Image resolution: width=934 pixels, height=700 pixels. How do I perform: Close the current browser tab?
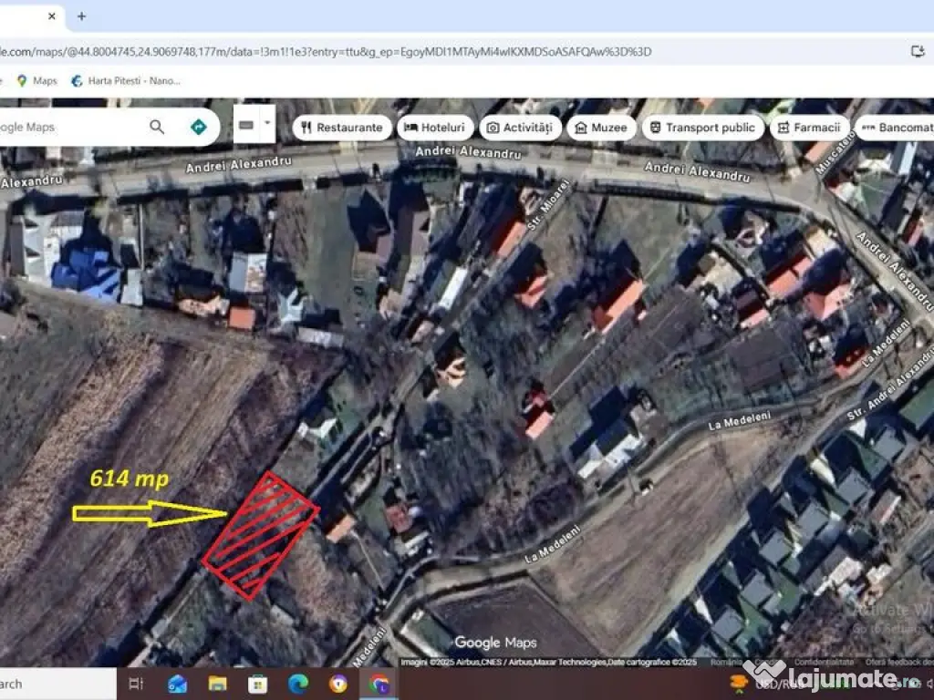click(x=52, y=16)
